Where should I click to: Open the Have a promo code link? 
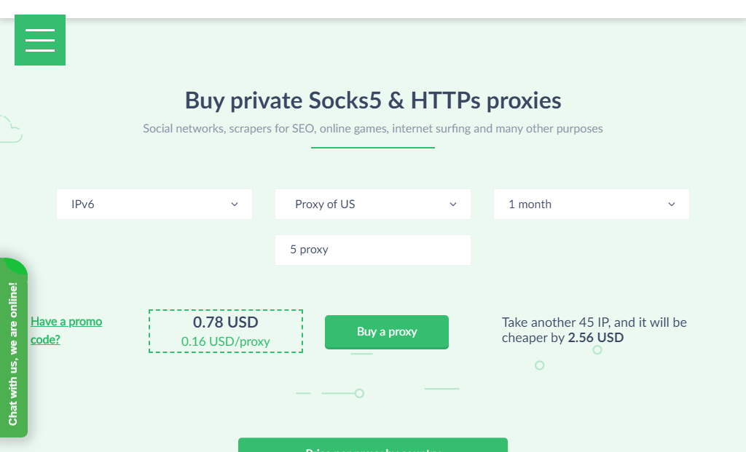point(66,330)
